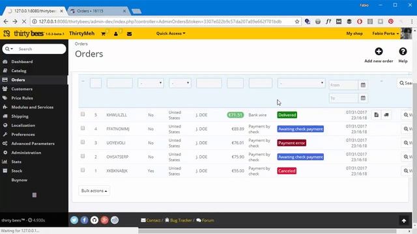
Task: Open Advanced Parameters in the sidebar
Action: [x=34, y=144]
